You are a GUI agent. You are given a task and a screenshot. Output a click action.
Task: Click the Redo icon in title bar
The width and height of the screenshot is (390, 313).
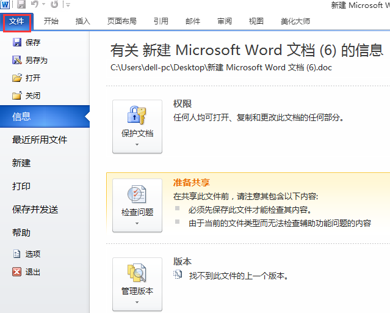coord(54,5)
